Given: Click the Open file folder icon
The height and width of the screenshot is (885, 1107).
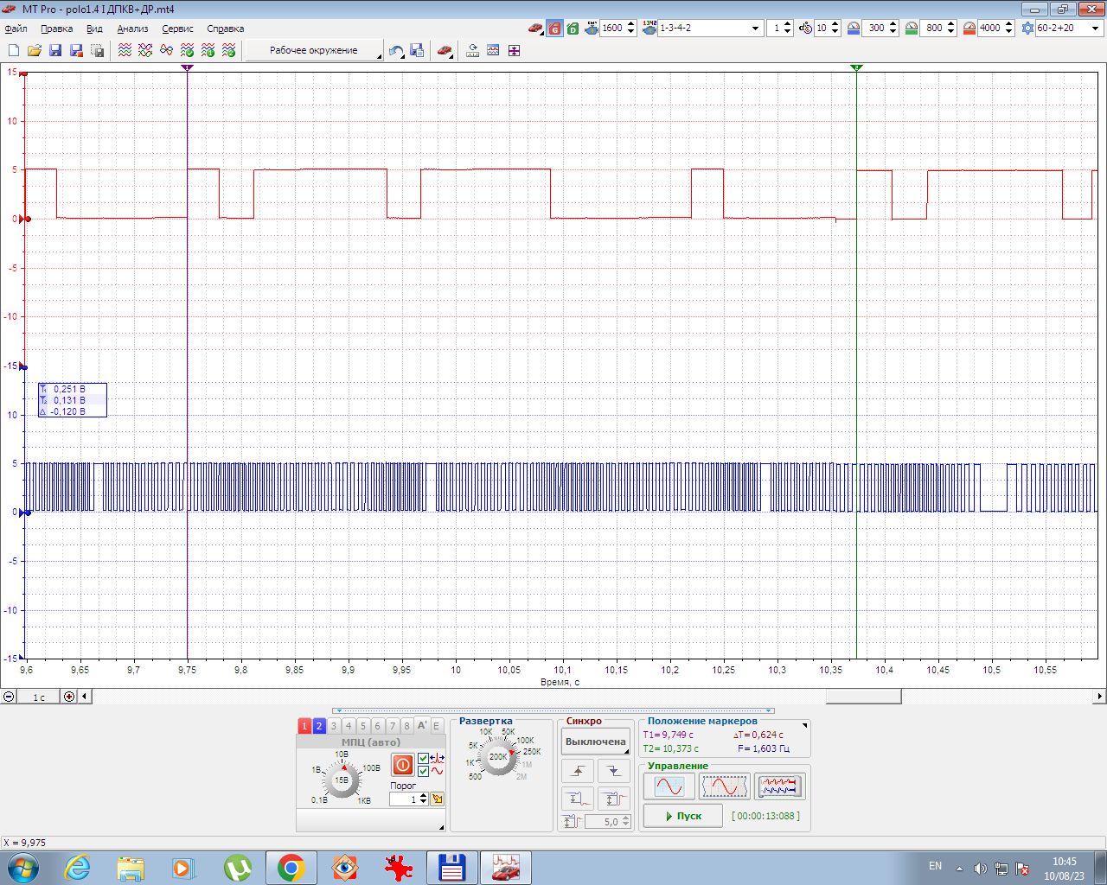Looking at the screenshot, I should click(35, 51).
